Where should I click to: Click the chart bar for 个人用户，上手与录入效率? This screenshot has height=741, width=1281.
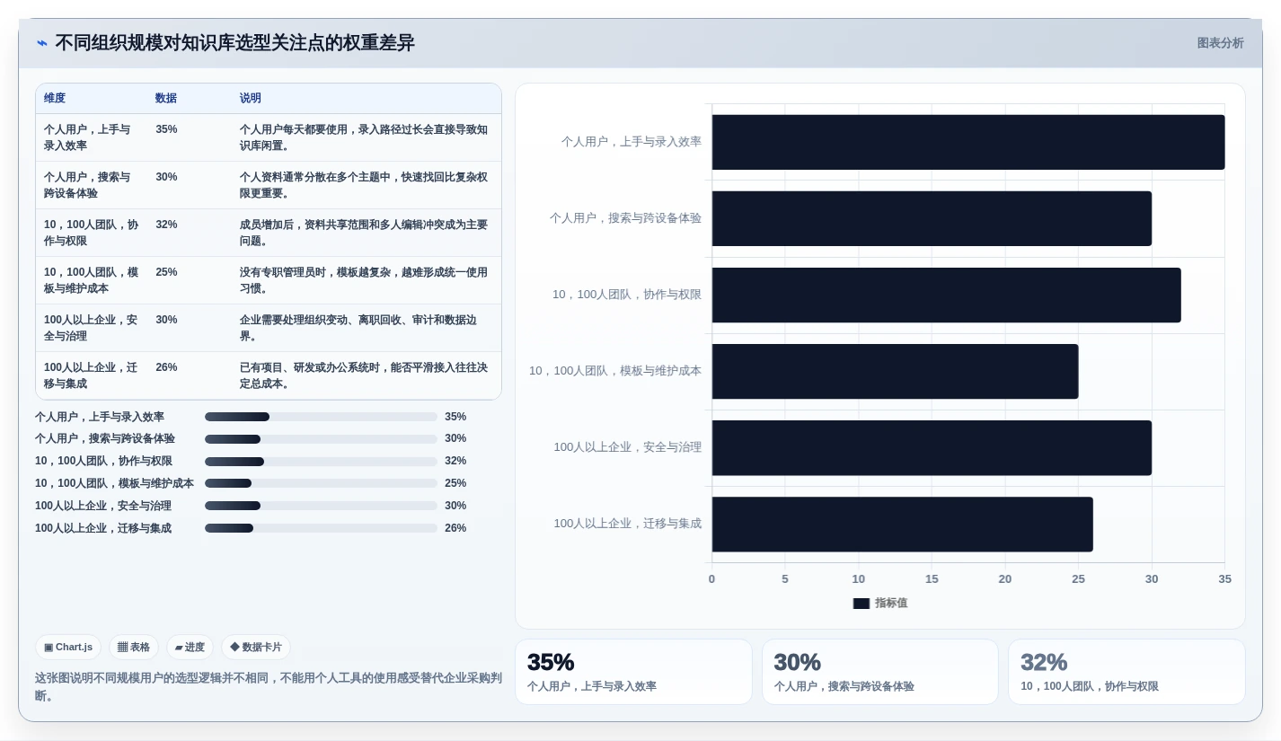click(x=968, y=142)
